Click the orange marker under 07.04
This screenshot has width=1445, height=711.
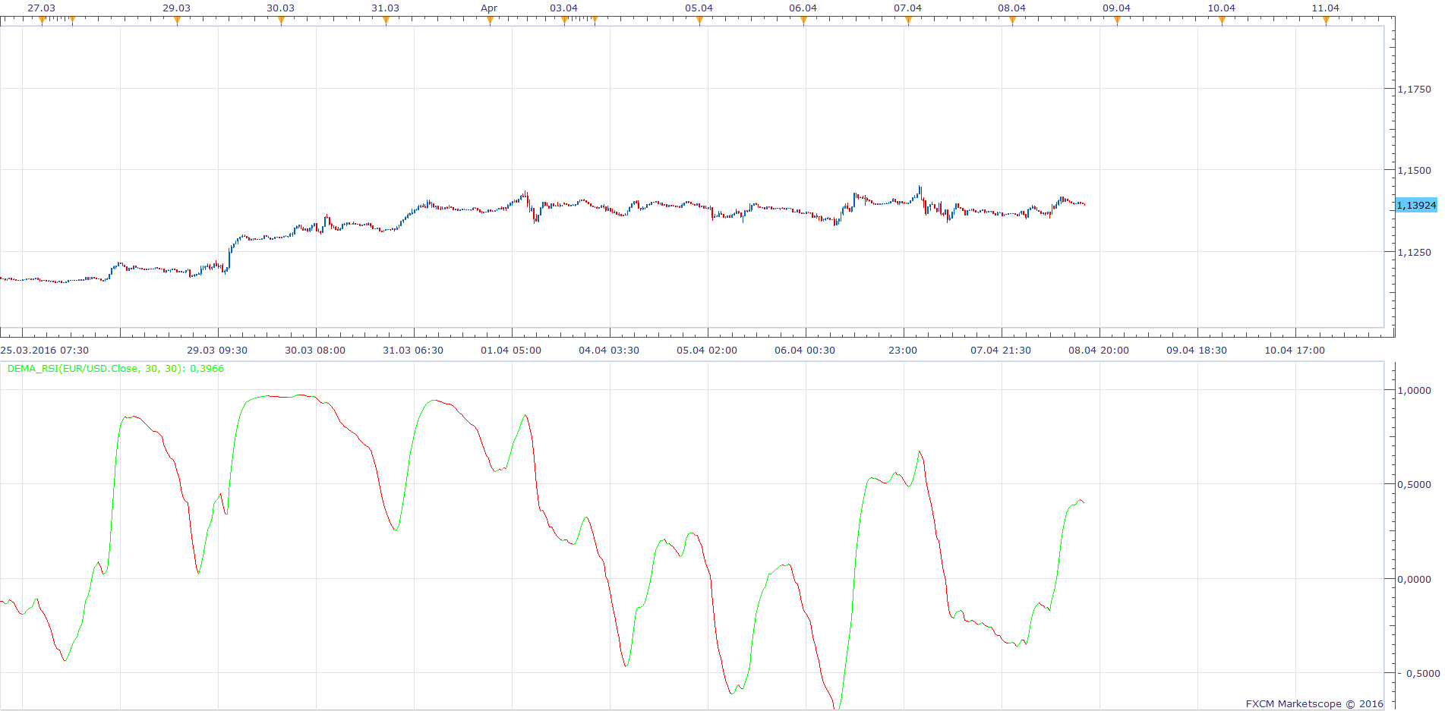click(908, 21)
